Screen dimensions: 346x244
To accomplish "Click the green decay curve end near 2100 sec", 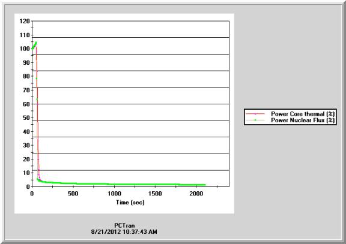I will [204, 185].
